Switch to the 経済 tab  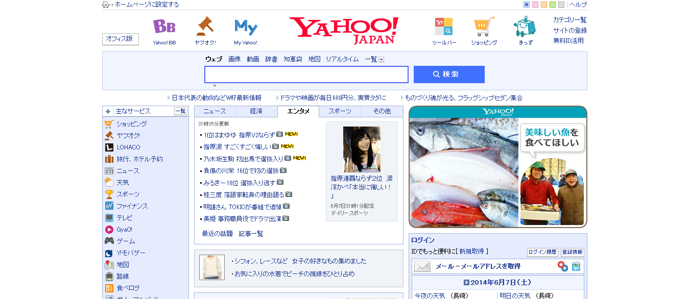256,111
